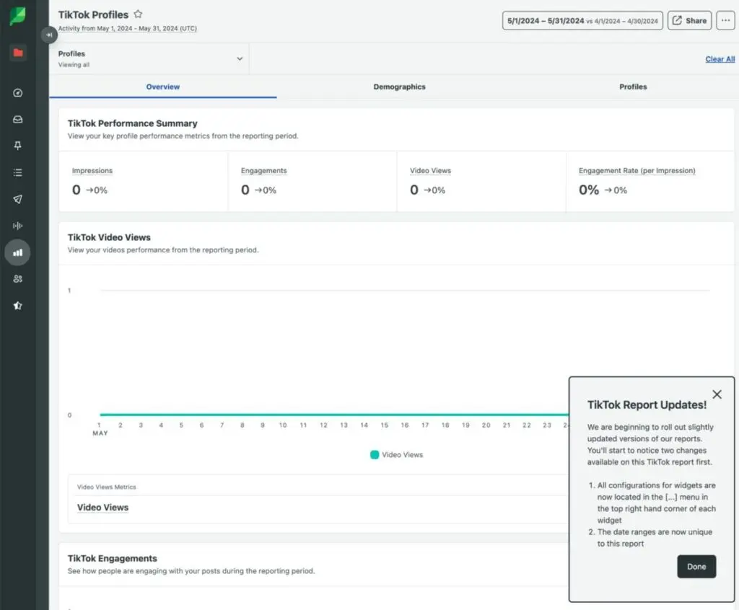
Task: Switch to the Profiles tab
Action: 633,87
